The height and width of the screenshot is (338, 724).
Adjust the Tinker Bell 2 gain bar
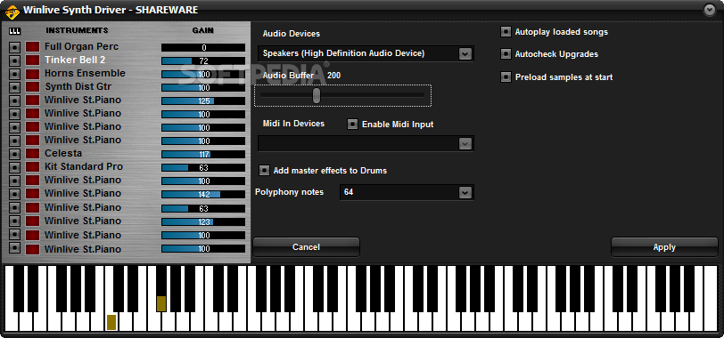(x=203, y=60)
